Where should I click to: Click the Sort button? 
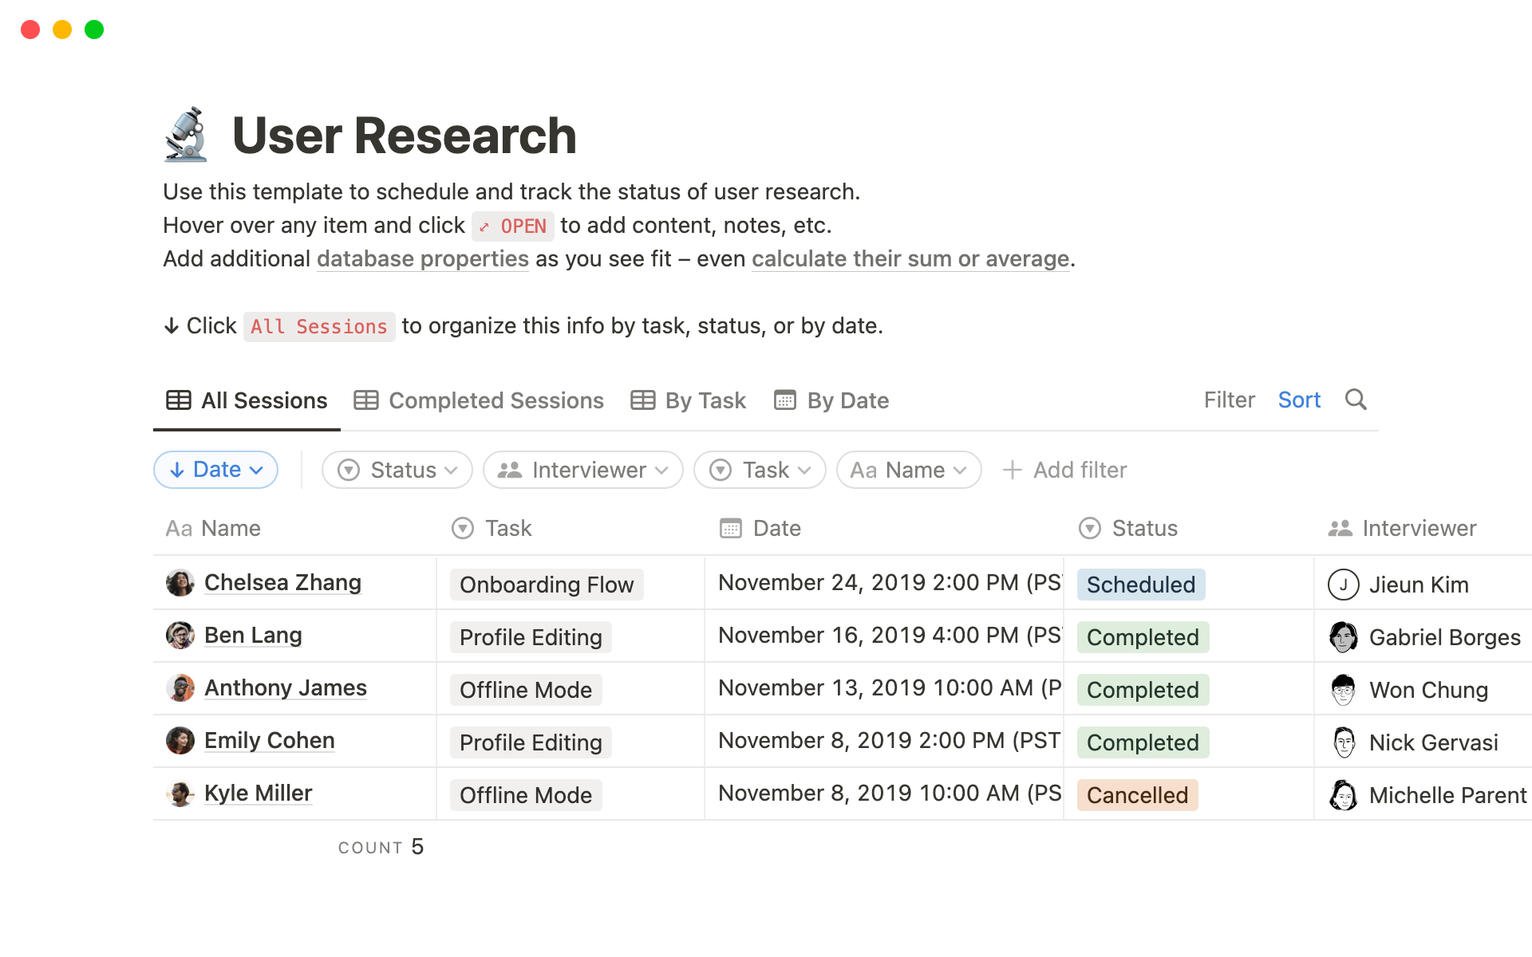(x=1299, y=400)
